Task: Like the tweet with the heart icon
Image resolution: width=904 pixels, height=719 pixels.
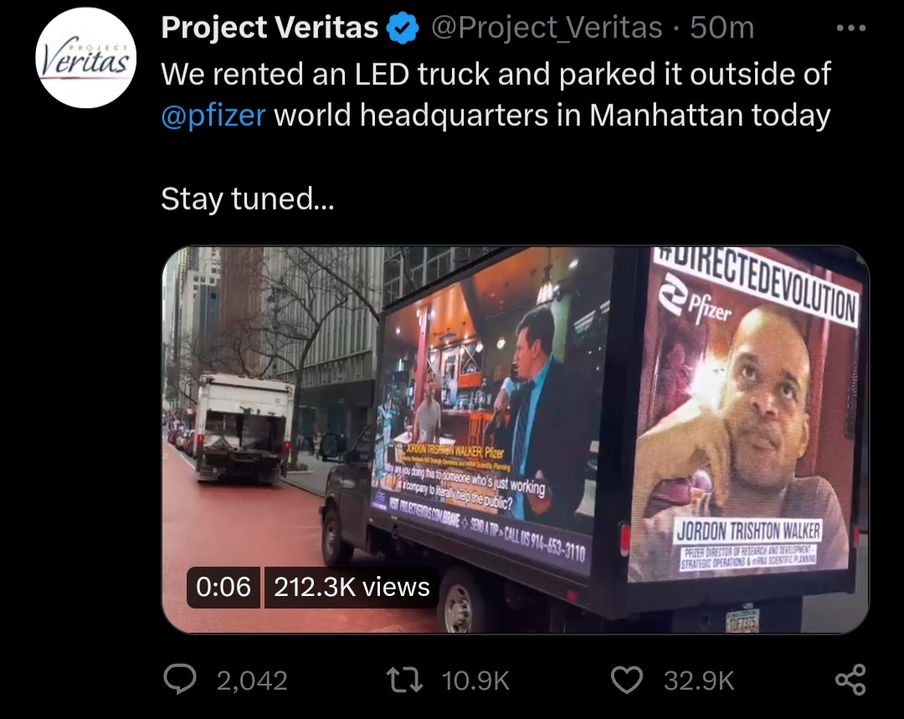Action: (627, 680)
